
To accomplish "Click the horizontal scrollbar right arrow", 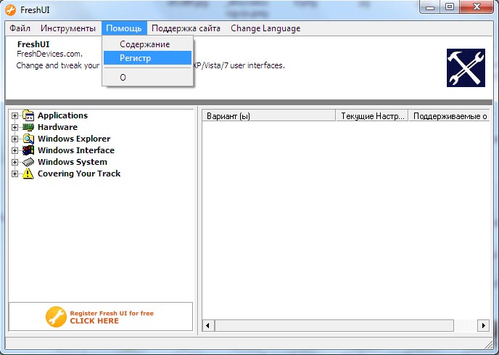I will [x=483, y=325].
